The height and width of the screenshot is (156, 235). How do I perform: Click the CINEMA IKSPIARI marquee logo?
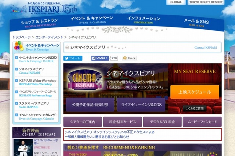coord(84,80)
